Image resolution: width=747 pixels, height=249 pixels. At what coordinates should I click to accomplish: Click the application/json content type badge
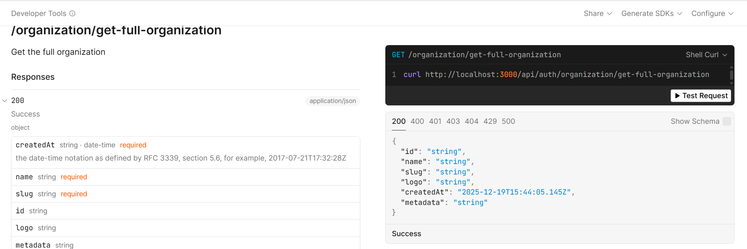click(x=333, y=101)
